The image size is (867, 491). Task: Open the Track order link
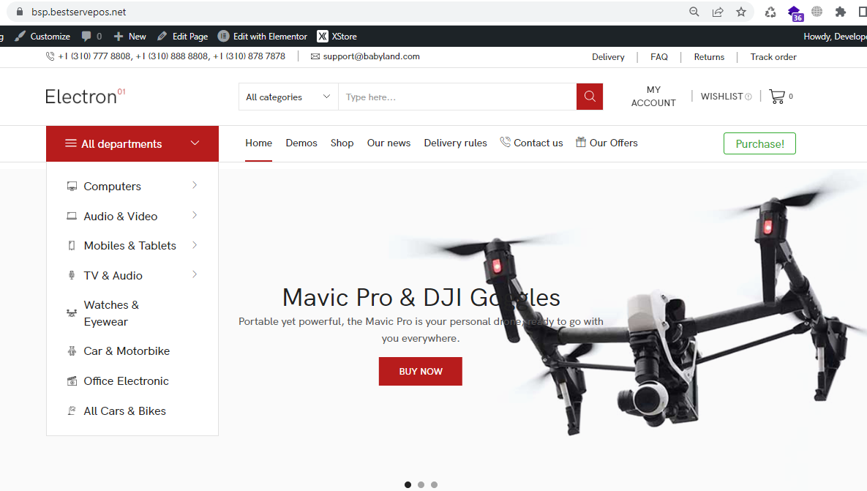point(773,57)
